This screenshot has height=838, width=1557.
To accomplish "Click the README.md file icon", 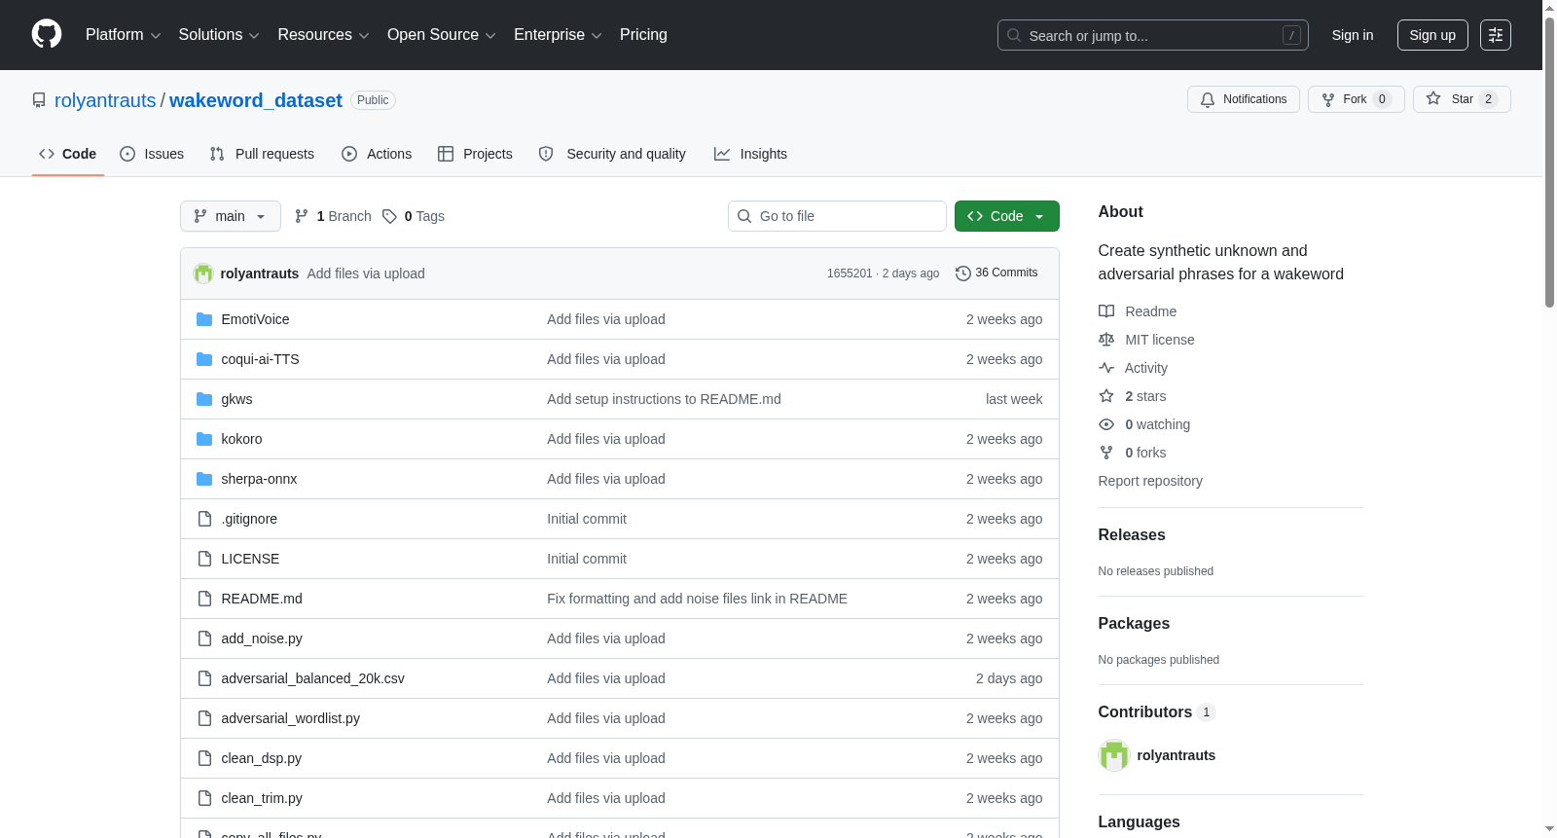I will tap(204, 599).
